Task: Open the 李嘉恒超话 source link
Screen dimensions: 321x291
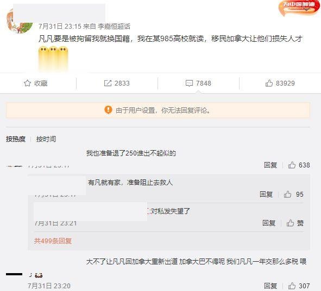Action: coord(114,27)
